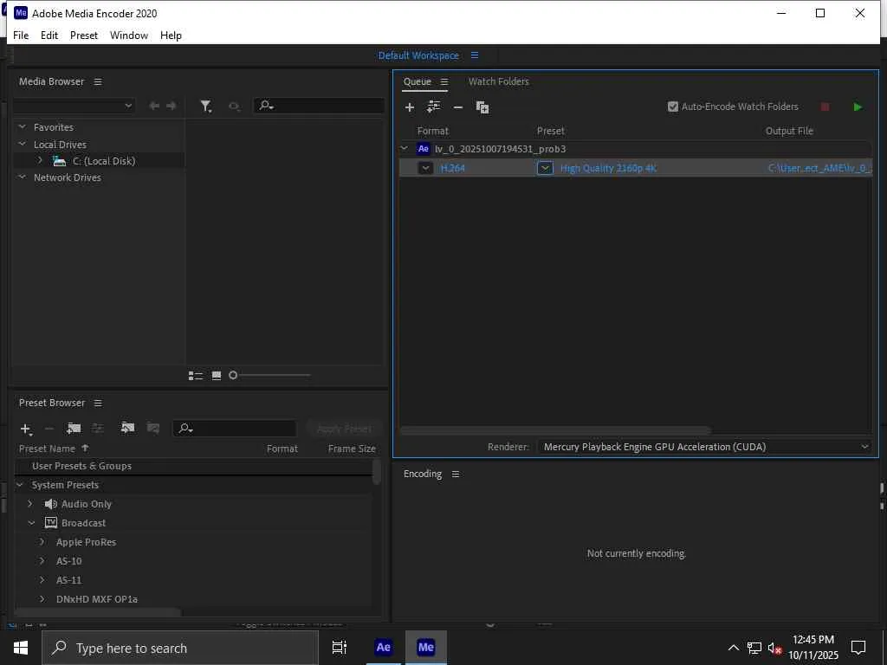Switch Media Browser to list view
This screenshot has height=665, width=887.
(x=196, y=376)
